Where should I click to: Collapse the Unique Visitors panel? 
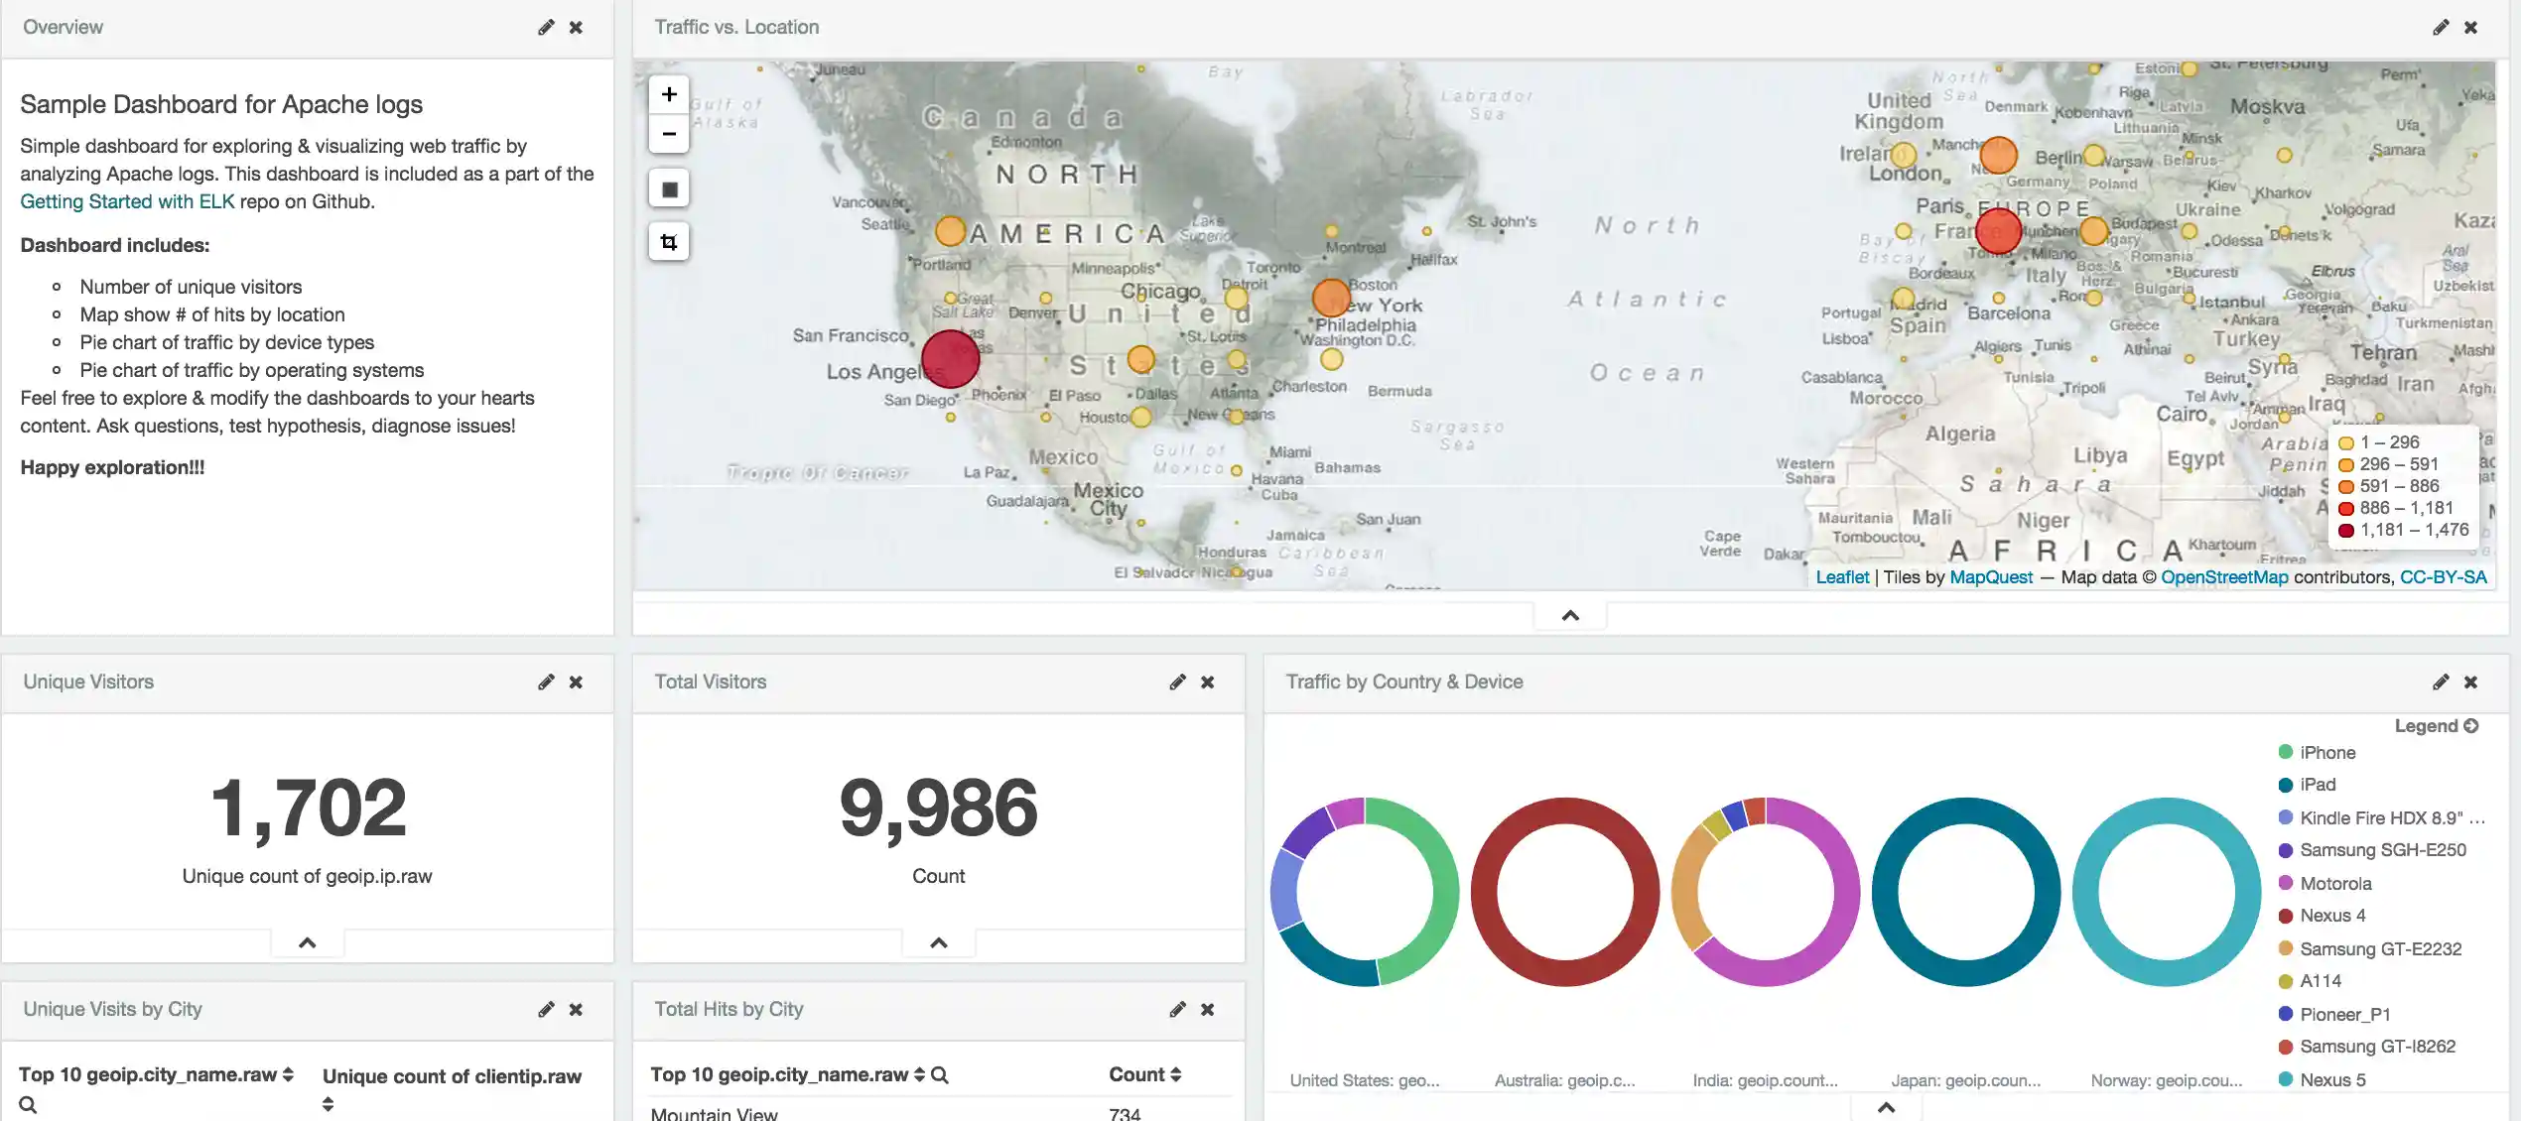point(307,942)
